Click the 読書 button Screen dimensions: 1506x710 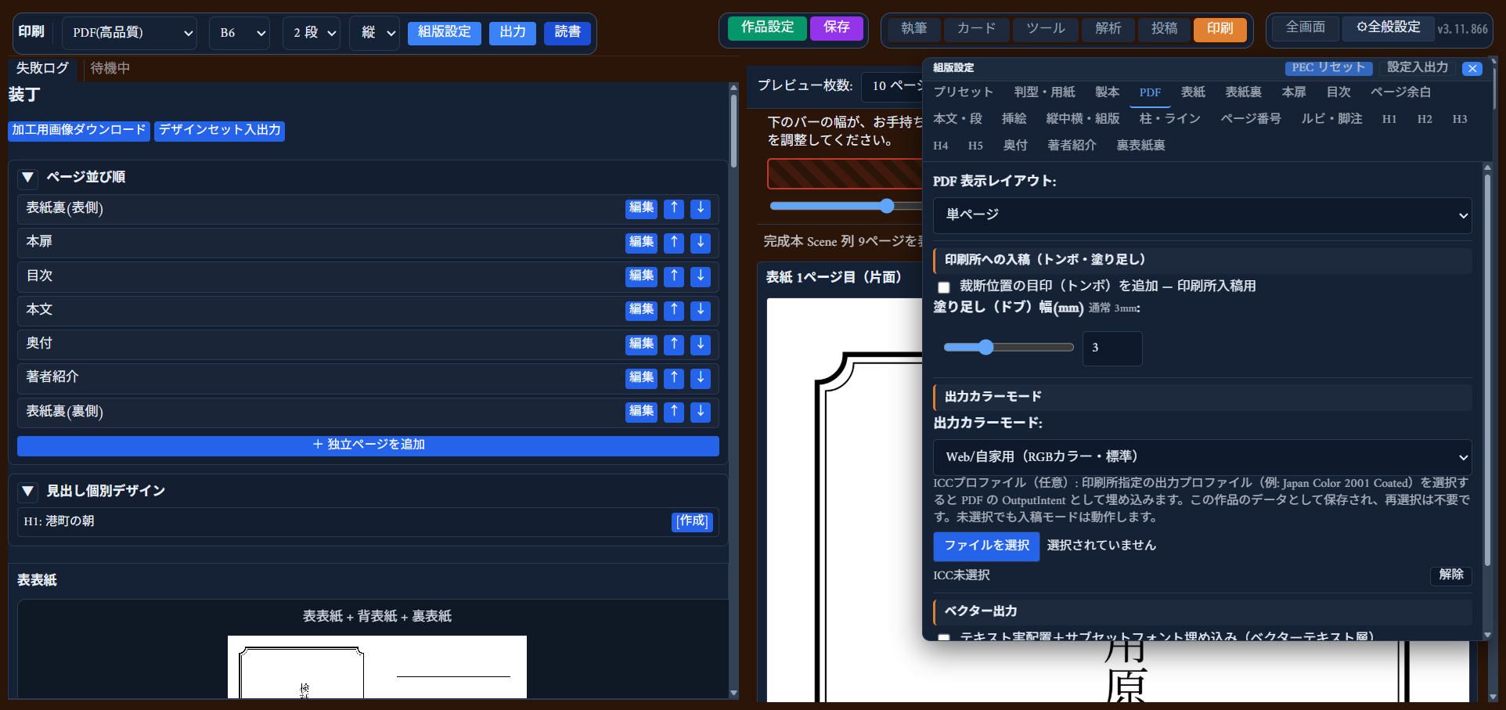point(567,33)
